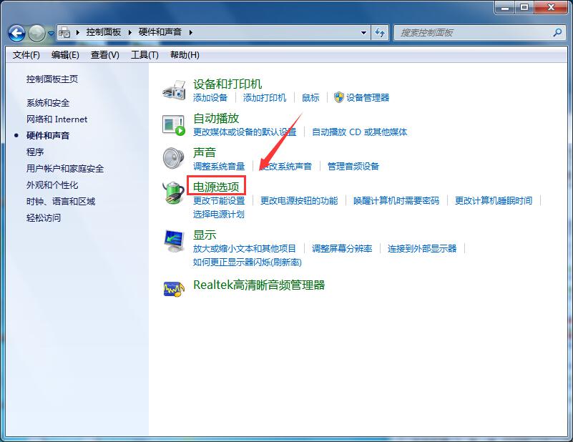Image resolution: width=573 pixels, height=442 pixels.
Task: Open the 电源选项 heading link
Action: [216, 187]
